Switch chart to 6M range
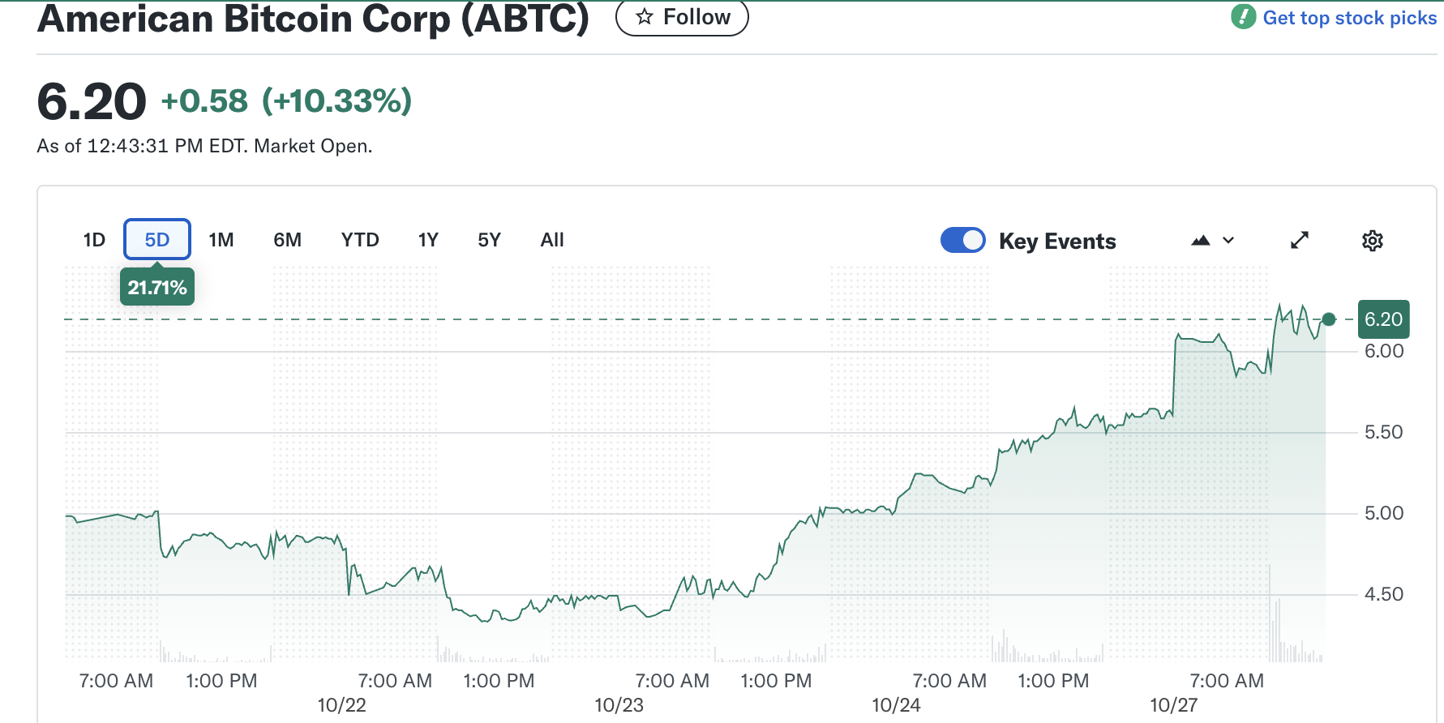The width and height of the screenshot is (1444, 723). [287, 240]
